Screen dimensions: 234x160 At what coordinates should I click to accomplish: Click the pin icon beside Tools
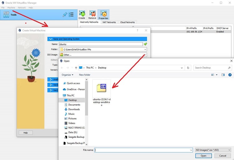coord(65,14)
